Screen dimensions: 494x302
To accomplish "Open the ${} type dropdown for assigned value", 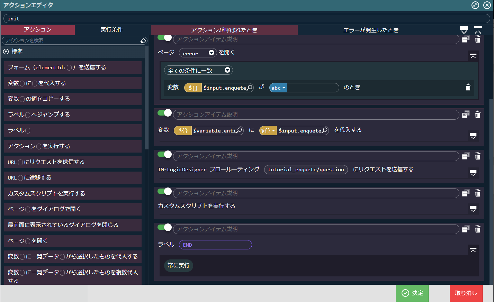I will pyautogui.click(x=268, y=130).
